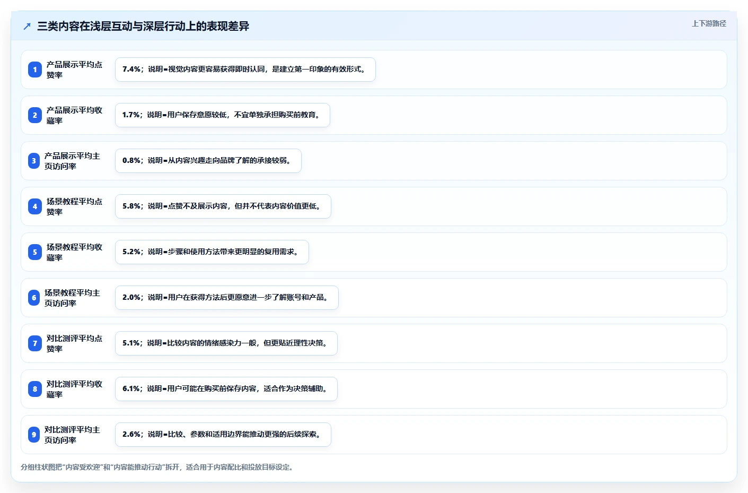Click step badge 7 for 对比测评平均点赞率

coord(35,343)
